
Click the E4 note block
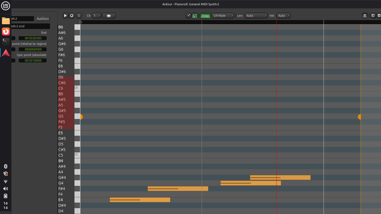click(140, 200)
